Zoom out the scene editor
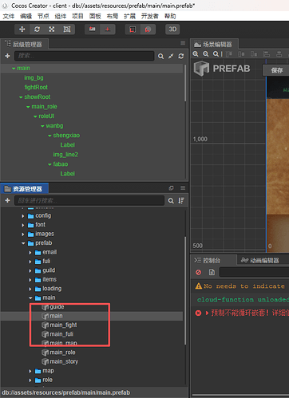 click(206, 54)
